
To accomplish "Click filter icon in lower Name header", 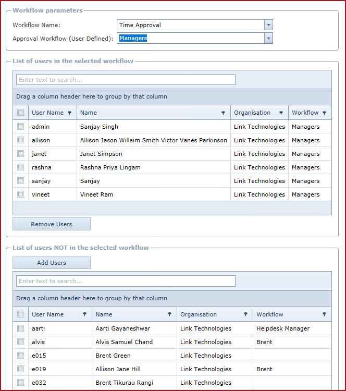I will click(x=169, y=314).
